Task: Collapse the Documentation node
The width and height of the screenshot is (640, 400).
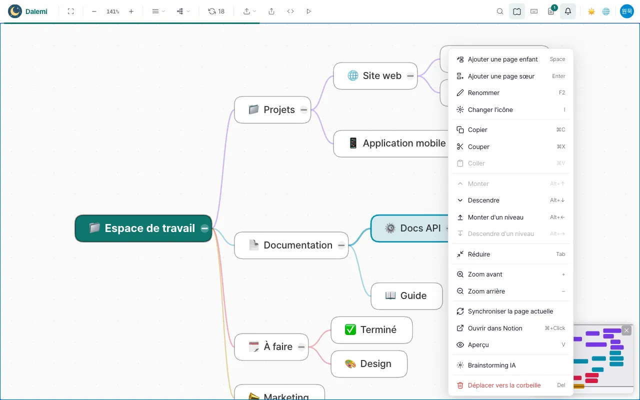Action: coord(341,245)
